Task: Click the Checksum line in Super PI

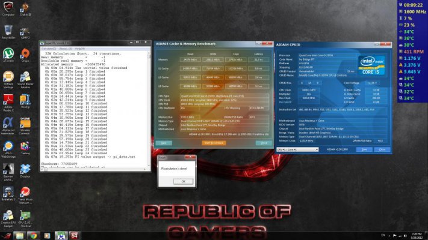Action: 59,164
